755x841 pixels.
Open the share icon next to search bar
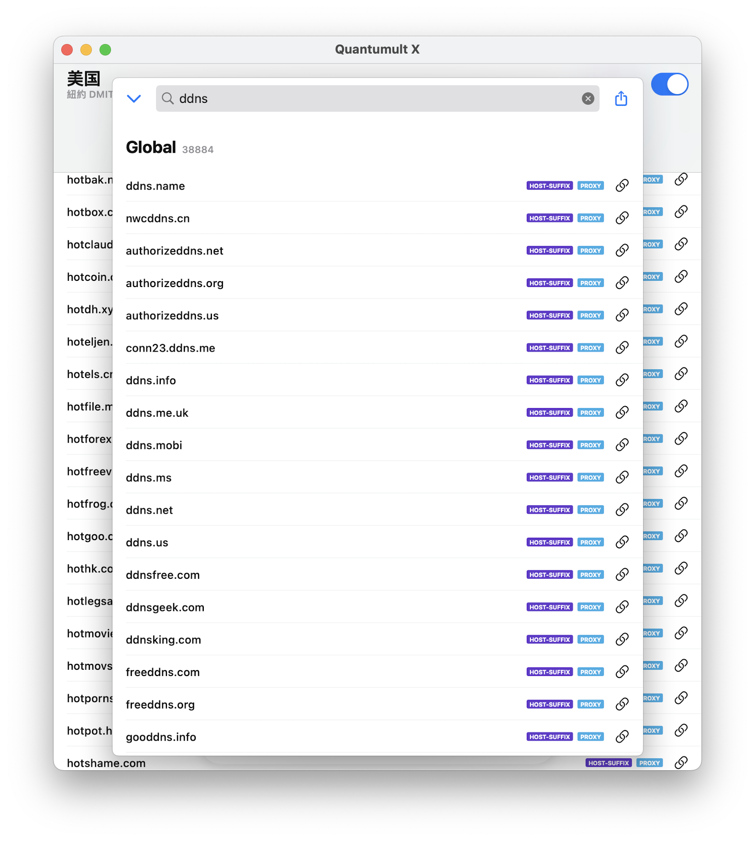[x=621, y=99]
